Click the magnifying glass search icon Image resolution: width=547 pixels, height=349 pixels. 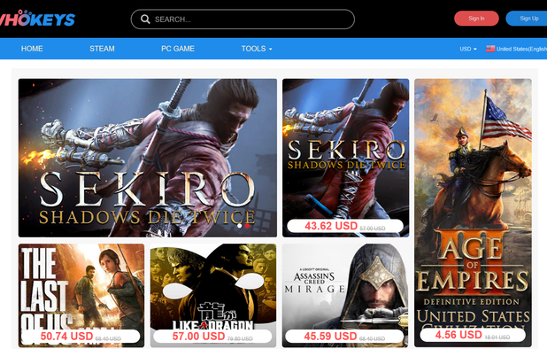click(x=145, y=19)
